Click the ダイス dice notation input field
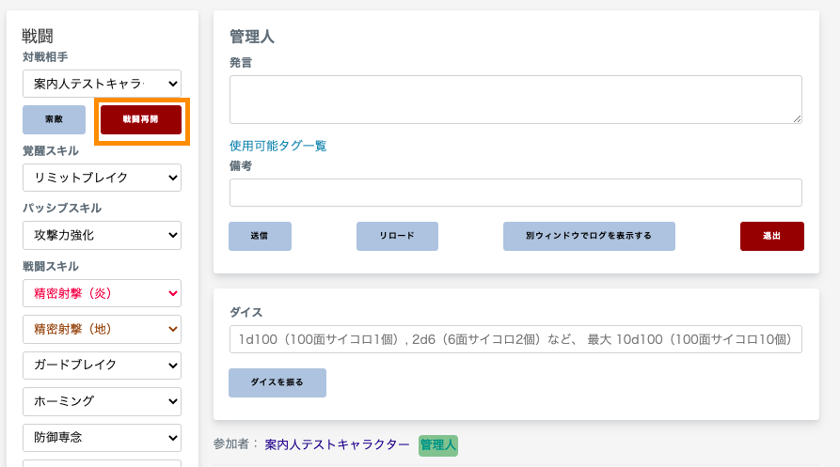The height and width of the screenshot is (467, 840). click(515, 339)
